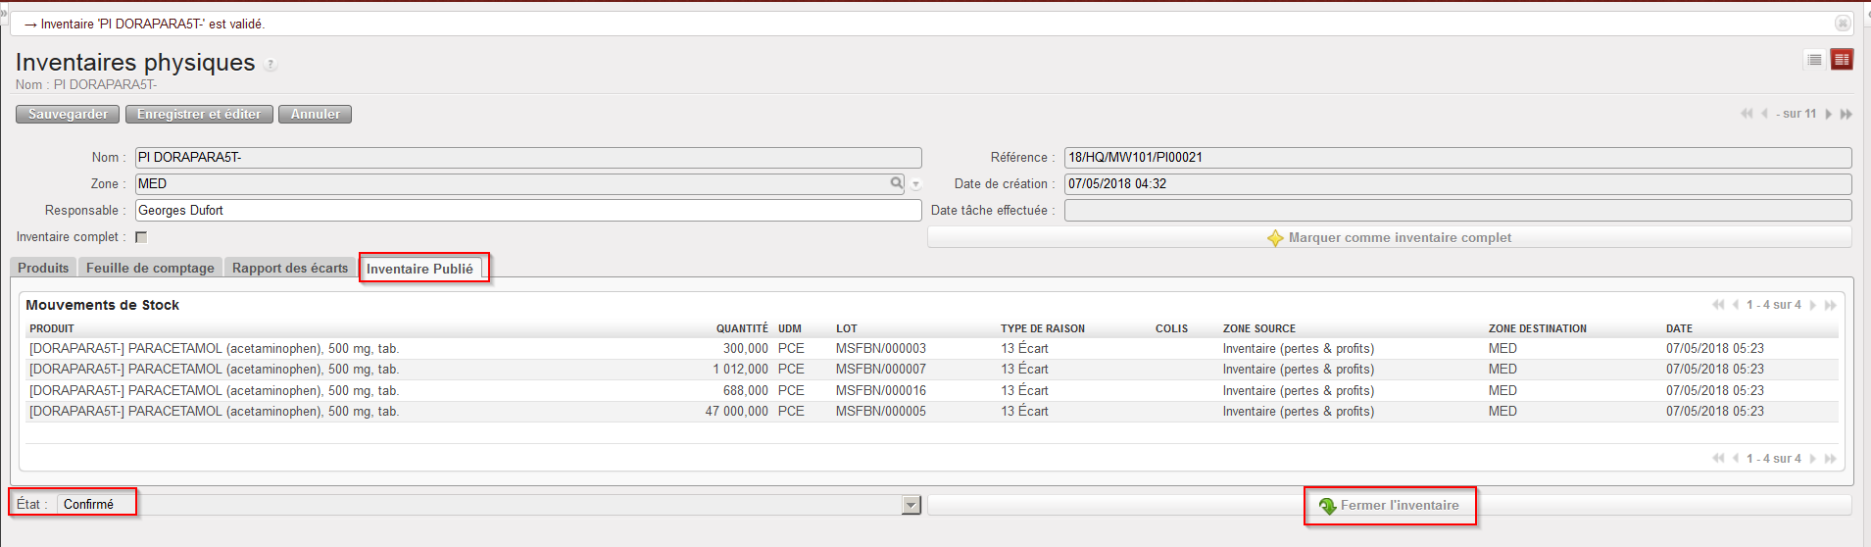The height and width of the screenshot is (547, 1871).
Task: Open Zone search magnifier icon
Action: coord(896,183)
